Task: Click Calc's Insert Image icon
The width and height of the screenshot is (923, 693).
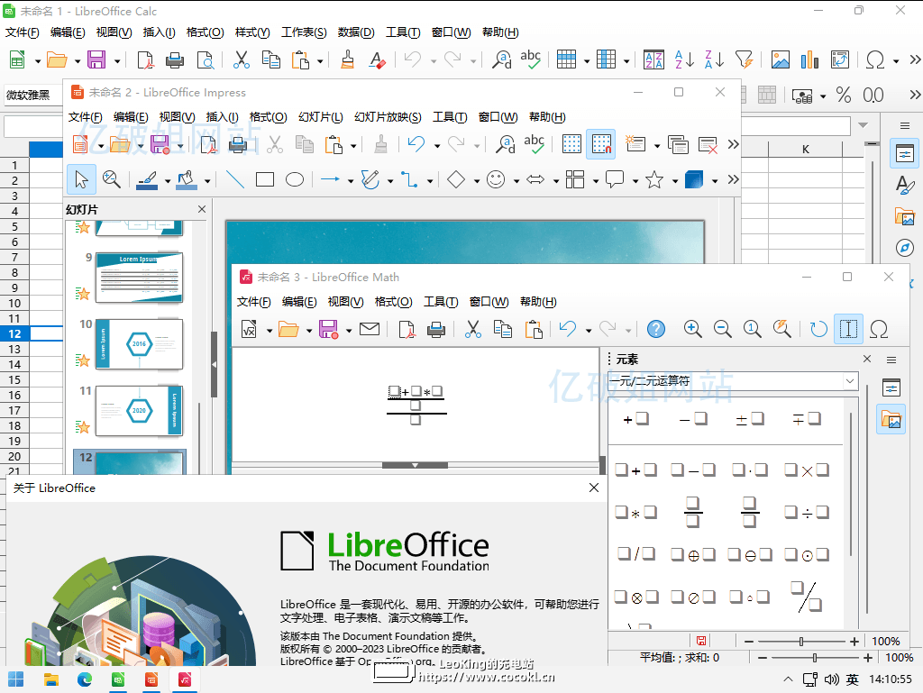Action: (780, 60)
